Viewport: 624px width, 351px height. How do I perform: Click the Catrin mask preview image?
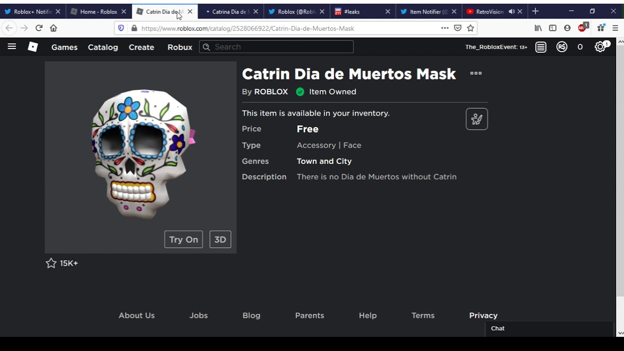click(141, 157)
